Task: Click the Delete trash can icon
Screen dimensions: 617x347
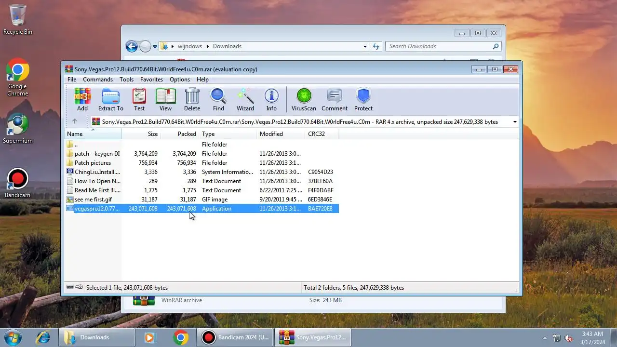Action: [x=192, y=100]
